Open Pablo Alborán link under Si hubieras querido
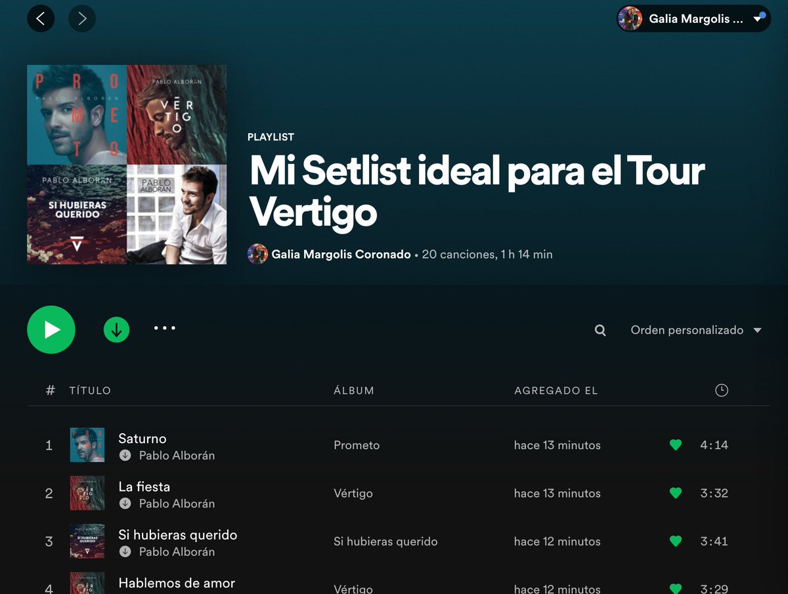This screenshot has width=788, height=594. [x=177, y=552]
